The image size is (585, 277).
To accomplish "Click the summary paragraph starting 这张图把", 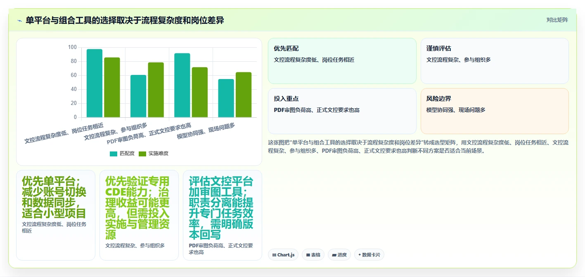I will pyautogui.click(x=418, y=147).
